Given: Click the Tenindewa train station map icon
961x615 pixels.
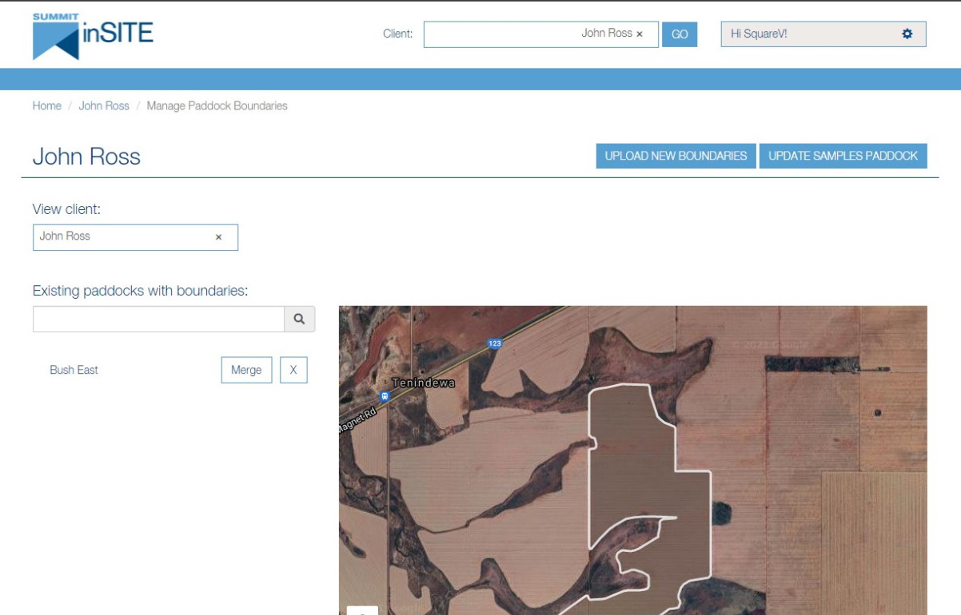Looking at the screenshot, I should [385, 397].
